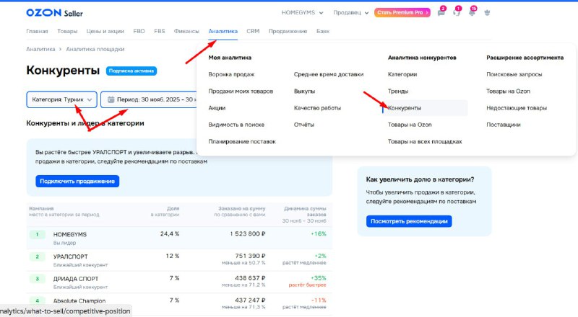
Task: Select Конкуренты in analytics menu
Action: coord(405,108)
